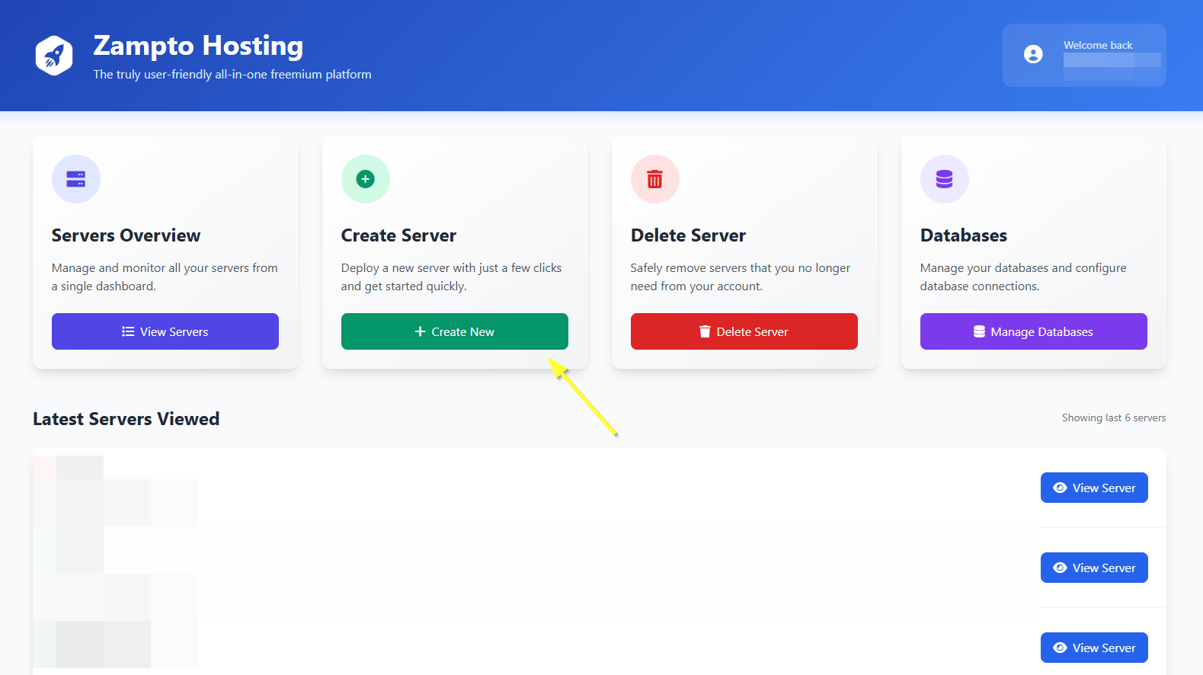Click 'Manage your databases and configure' description
Image resolution: width=1203 pixels, height=675 pixels.
click(1023, 277)
